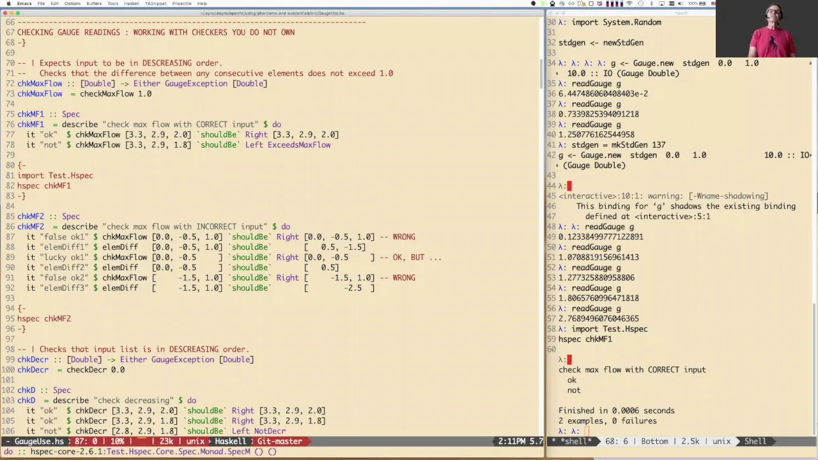Click 'import System.Random' in shell

click(x=616, y=22)
